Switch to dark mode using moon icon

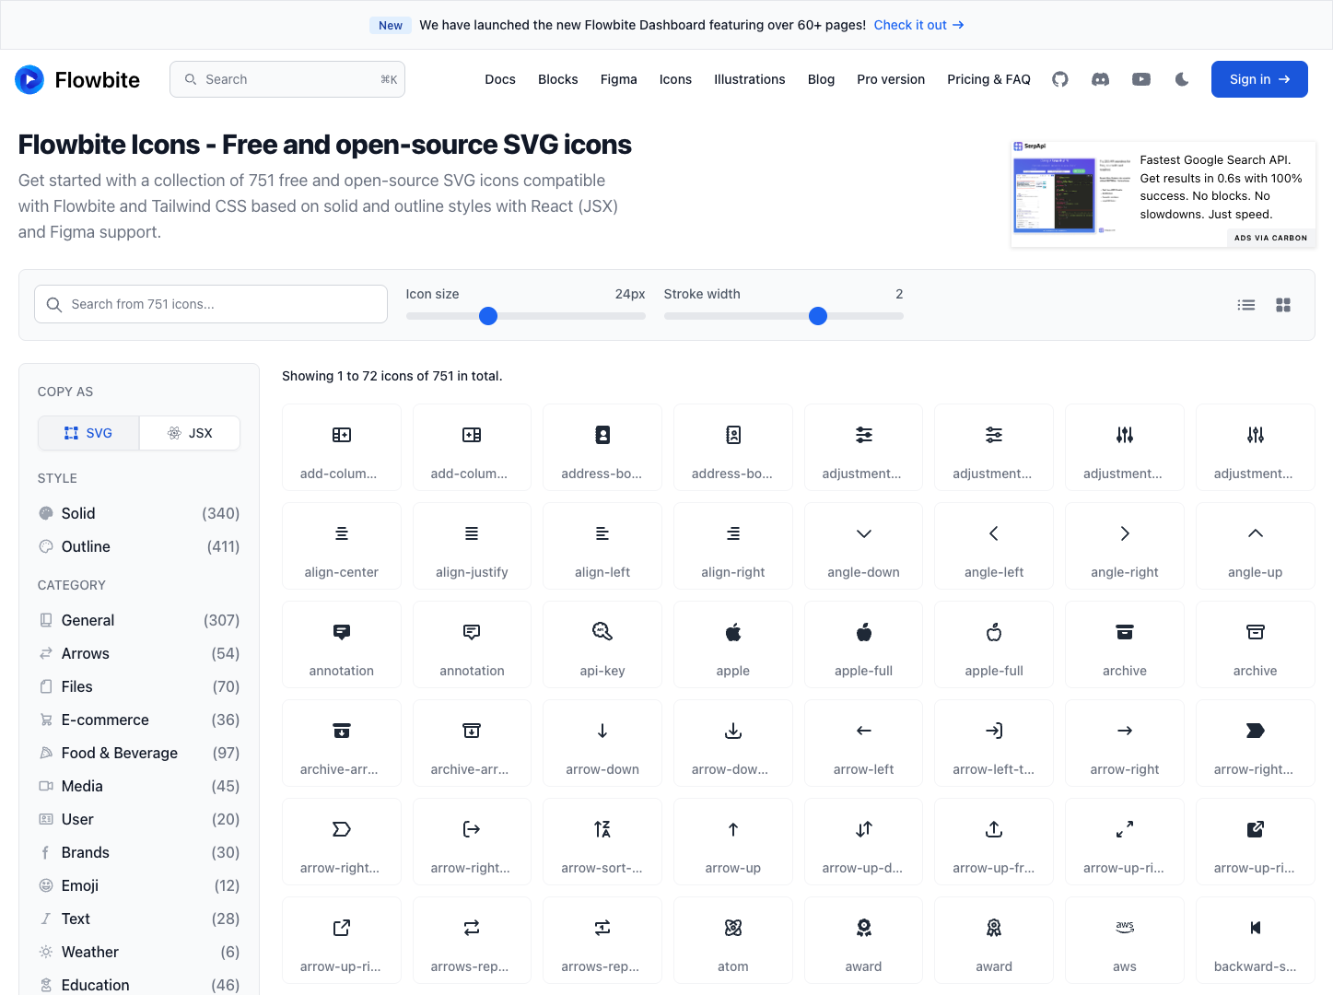1181,79
